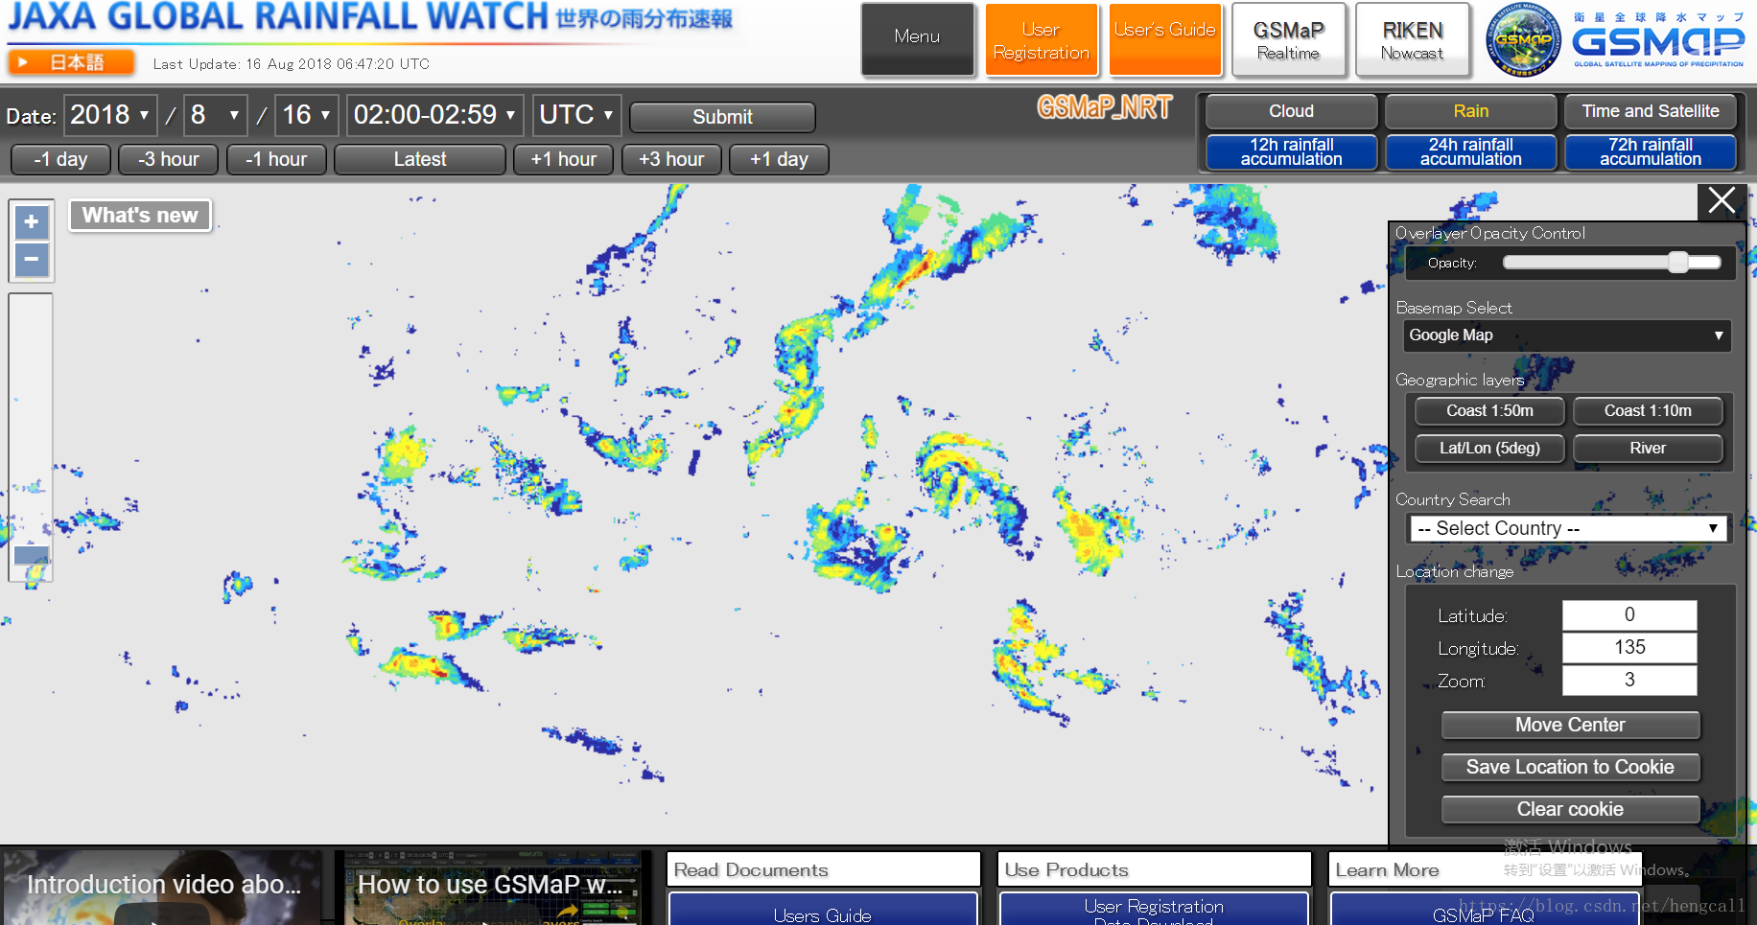This screenshot has width=1757, height=925.
Task: Play the Introduction video thumbnail
Action: pyautogui.click(x=163, y=887)
